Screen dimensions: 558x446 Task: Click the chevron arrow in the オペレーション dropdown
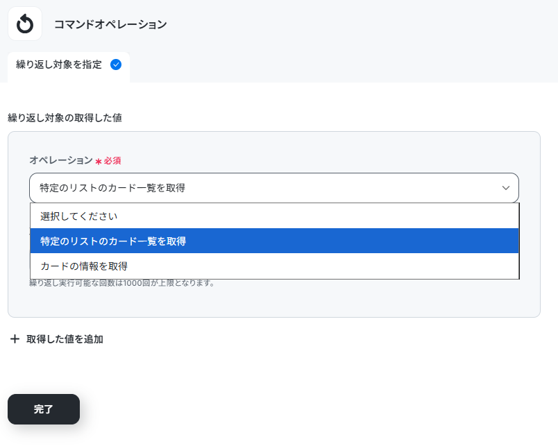[x=506, y=188]
